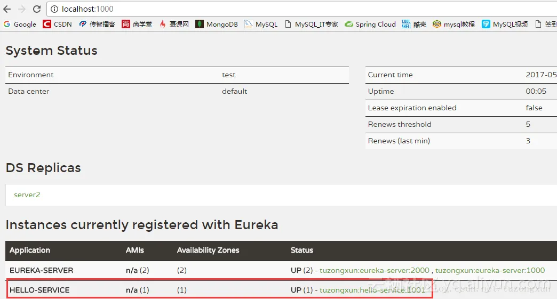The width and height of the screenshot is (557, 299).
Task: Click the Availability Zones column header
Action: 208,250
